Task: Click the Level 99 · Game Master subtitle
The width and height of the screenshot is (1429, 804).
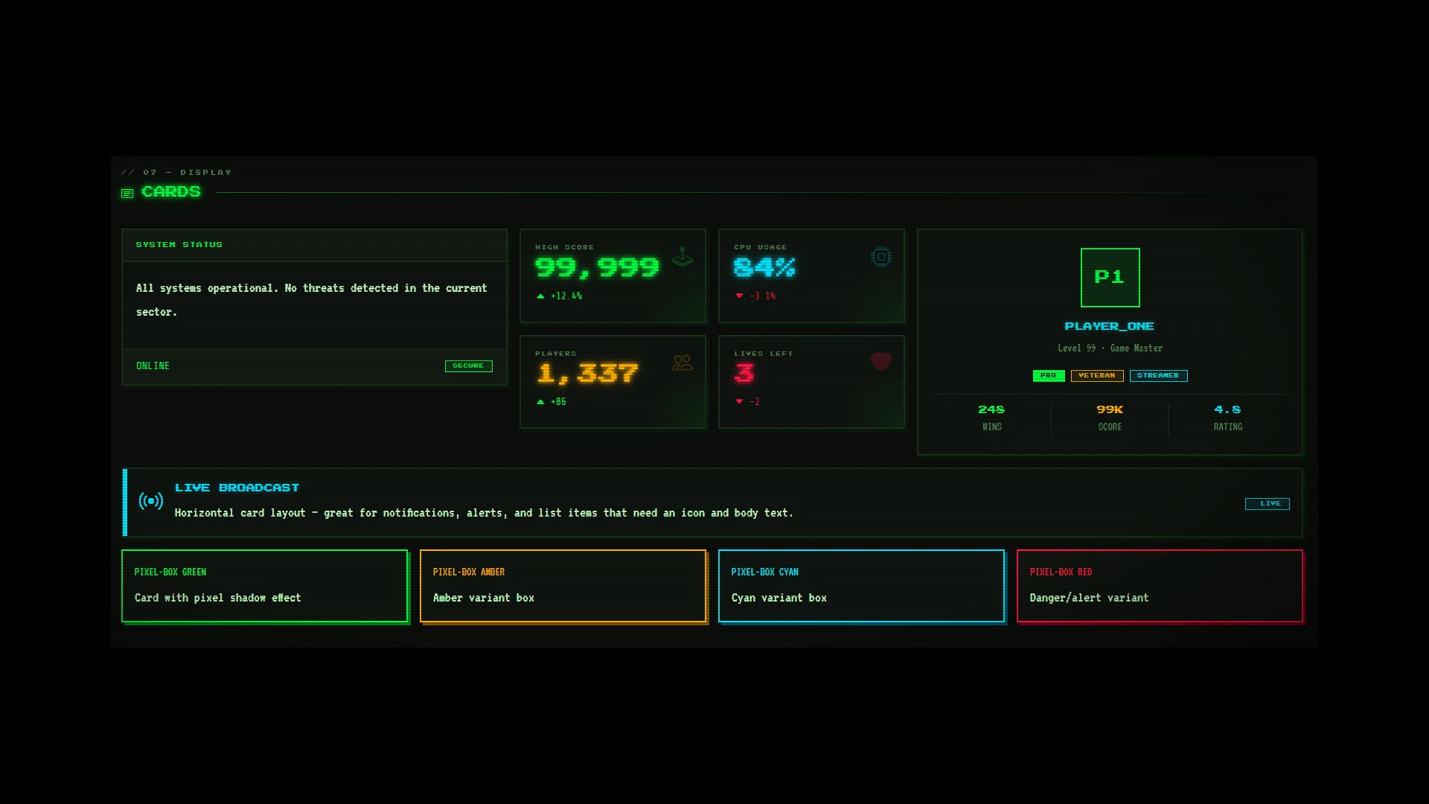Action: (1110, 348)
